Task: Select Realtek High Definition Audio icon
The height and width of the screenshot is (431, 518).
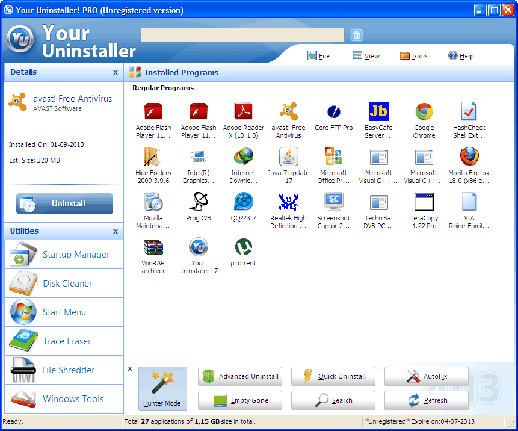Action: coord(288,202)
